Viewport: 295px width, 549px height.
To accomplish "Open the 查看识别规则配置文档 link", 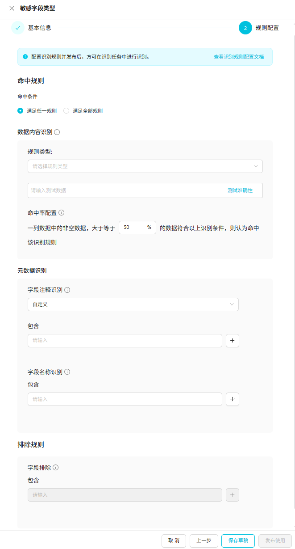I will (x=238, y=57).
